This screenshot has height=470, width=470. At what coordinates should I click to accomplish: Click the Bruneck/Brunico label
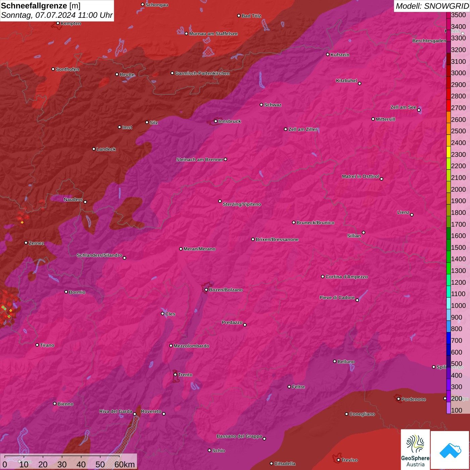(x=315, y=223)
